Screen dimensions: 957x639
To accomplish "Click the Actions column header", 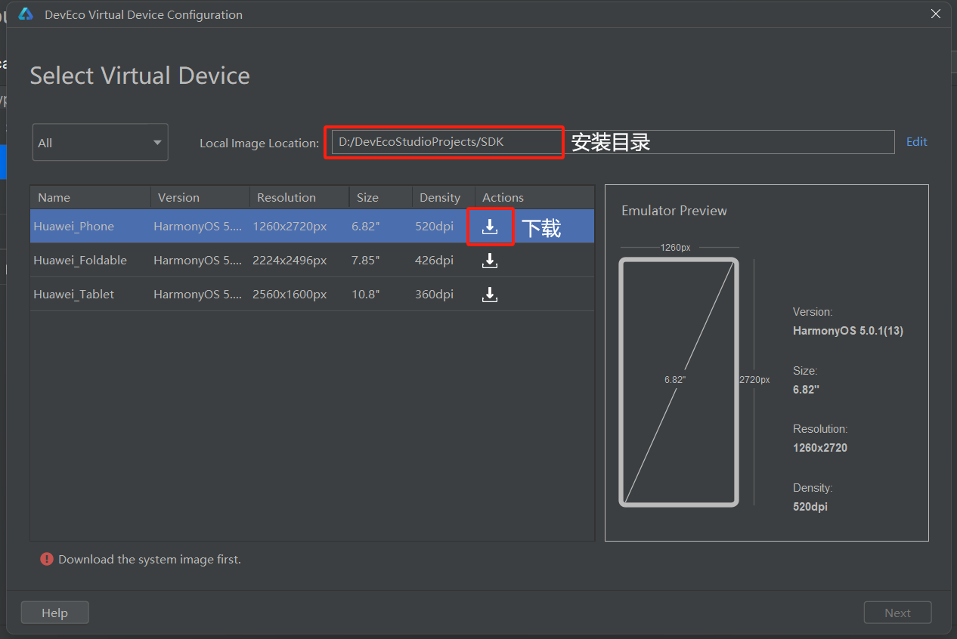I will tap(534, 197).
